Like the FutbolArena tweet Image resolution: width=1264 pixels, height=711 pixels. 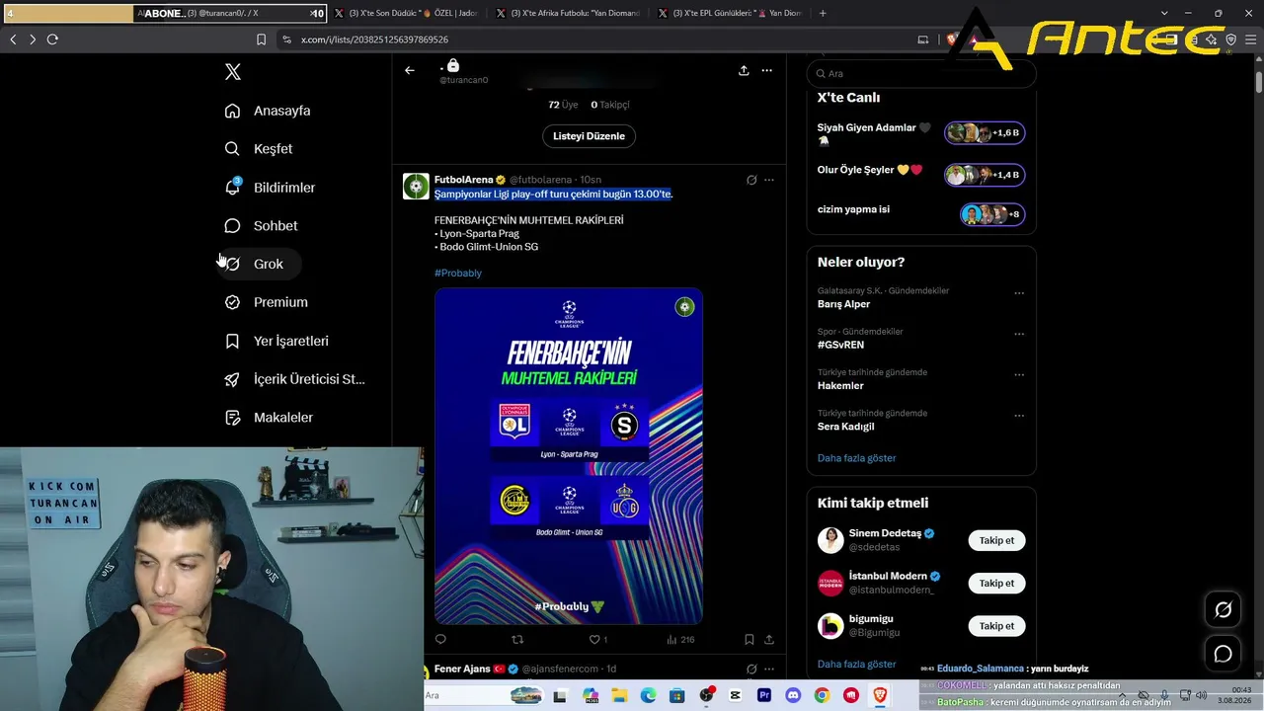[x=597, y=640]
